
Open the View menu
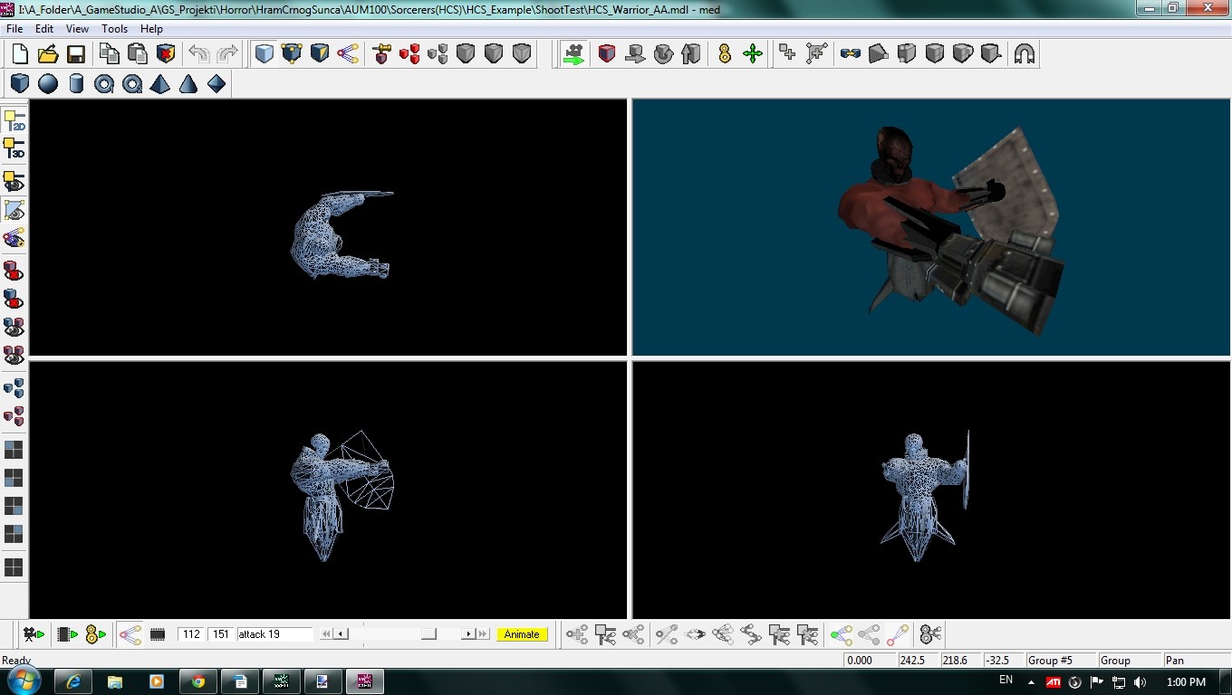click(x=77, y=29)
